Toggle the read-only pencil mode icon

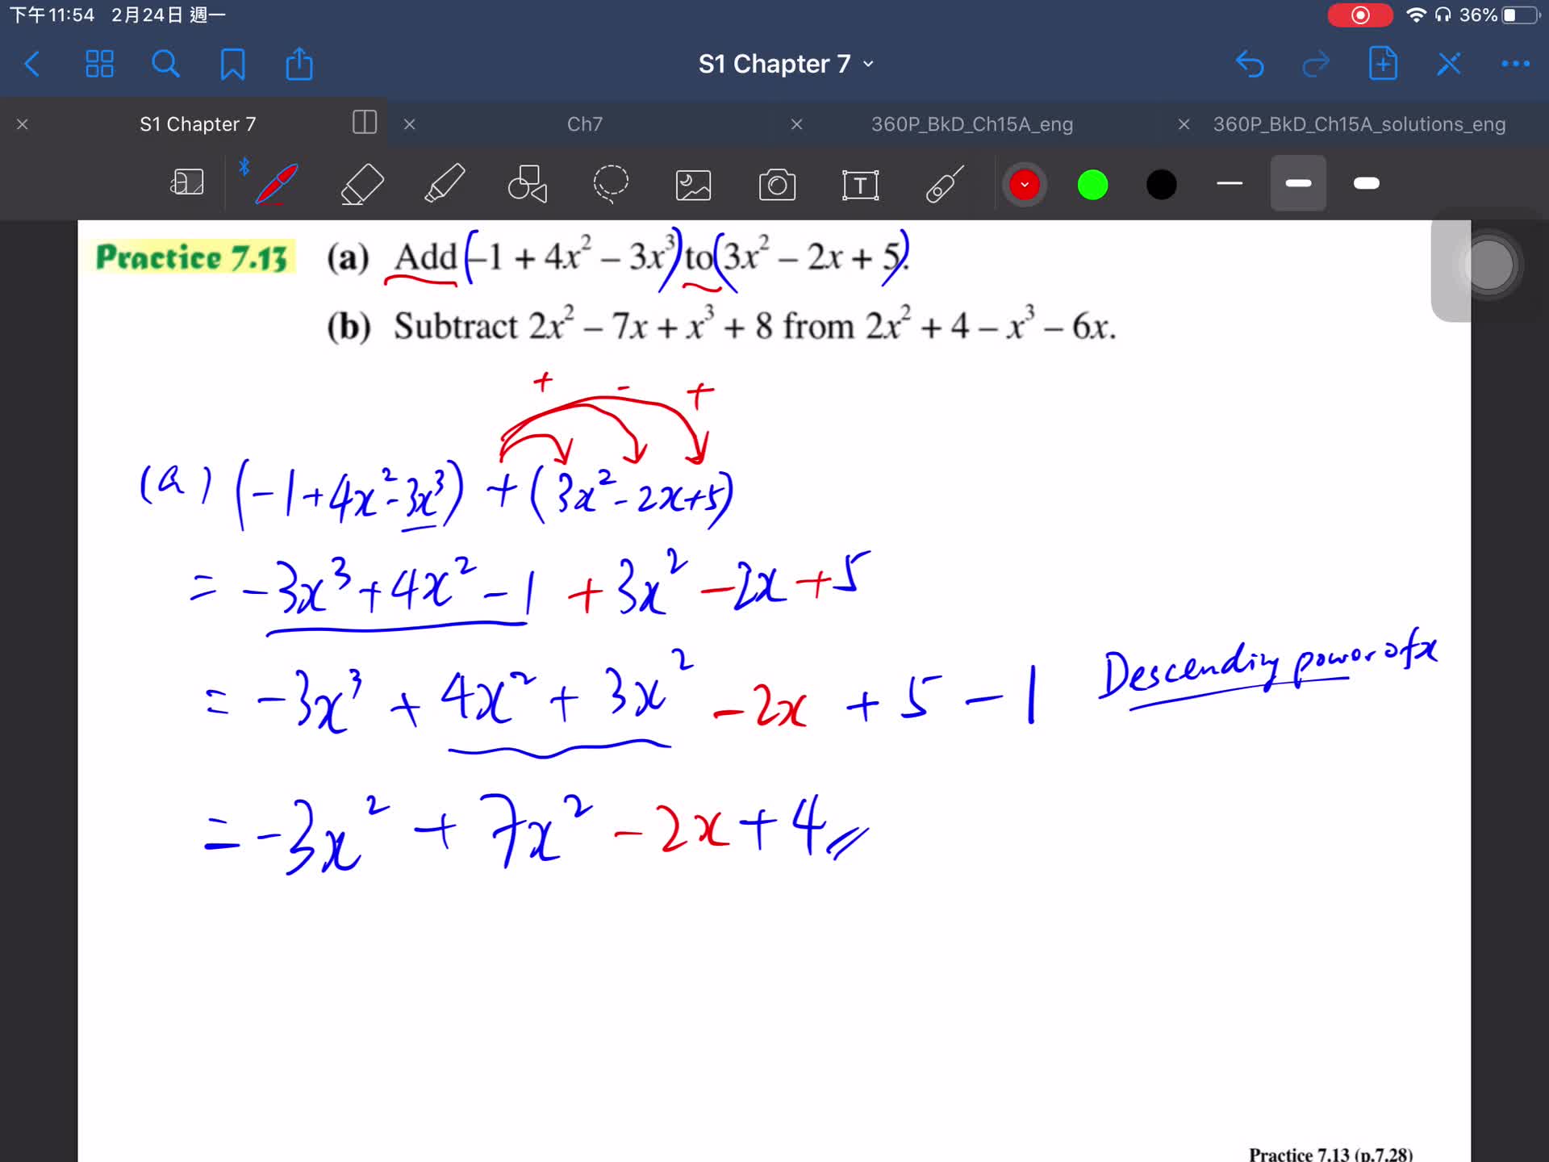tap(1449, 64)
